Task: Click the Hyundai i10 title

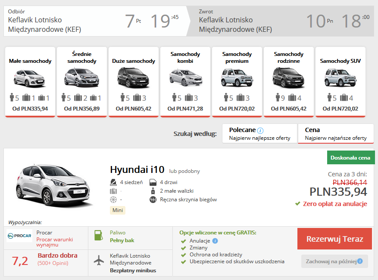Action: click(x=137, y=169)
